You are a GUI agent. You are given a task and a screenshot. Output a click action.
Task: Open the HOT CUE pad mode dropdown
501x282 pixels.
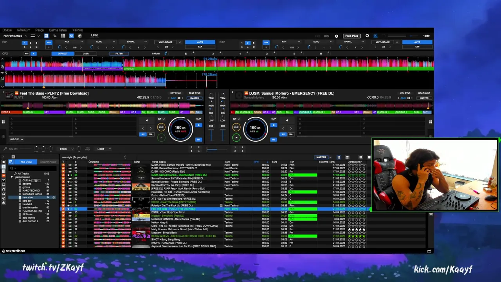coord(22,139)
